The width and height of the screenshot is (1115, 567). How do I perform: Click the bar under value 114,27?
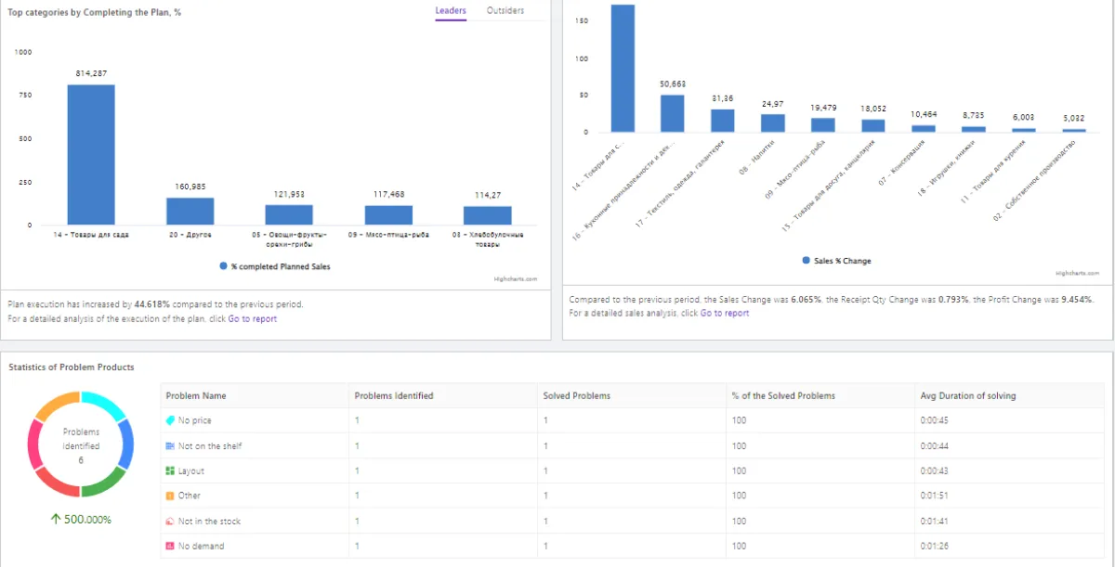coord(488,215)
